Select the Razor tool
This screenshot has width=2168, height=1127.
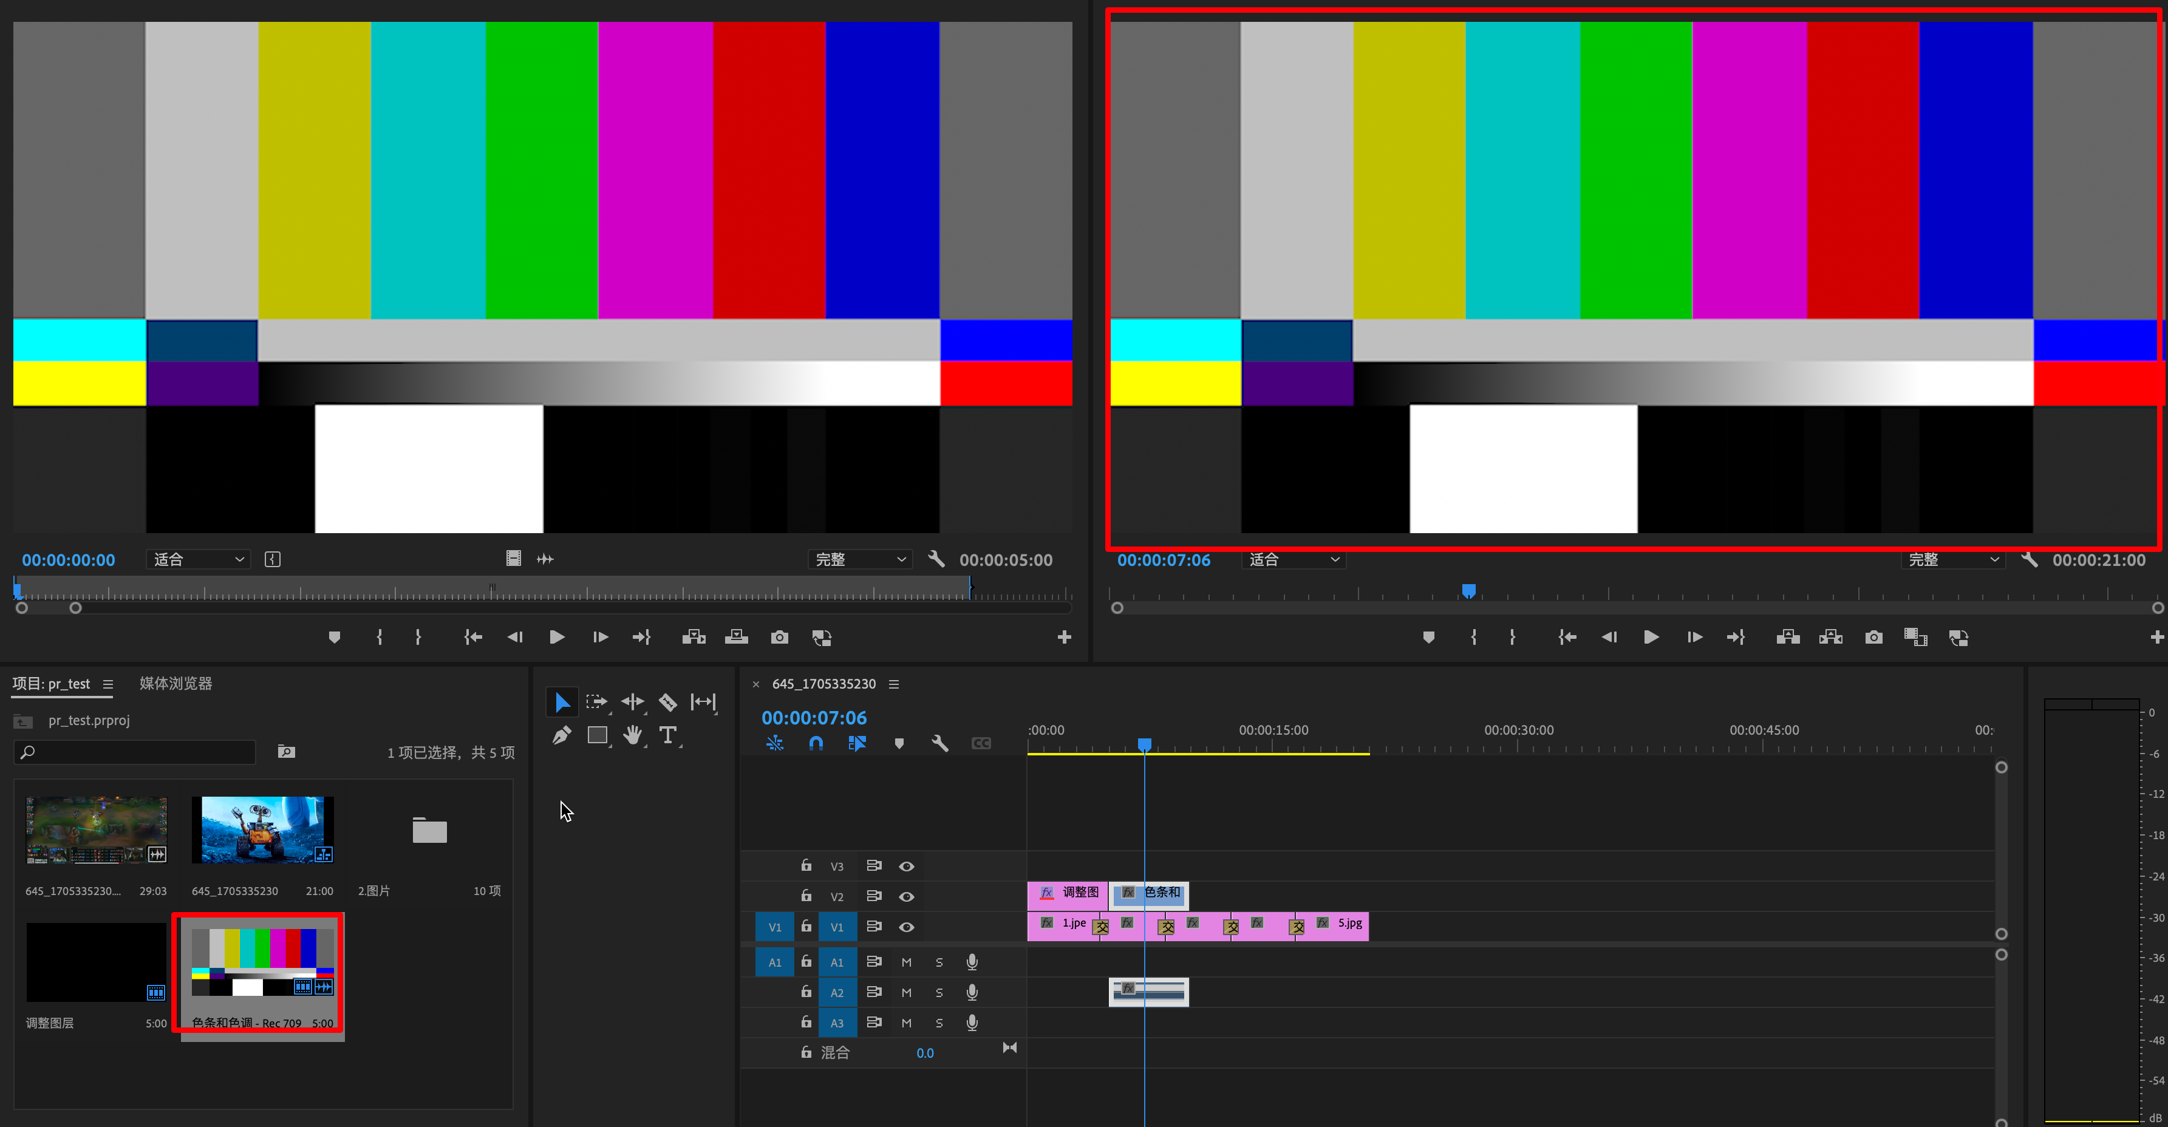[x=667, y=702]
